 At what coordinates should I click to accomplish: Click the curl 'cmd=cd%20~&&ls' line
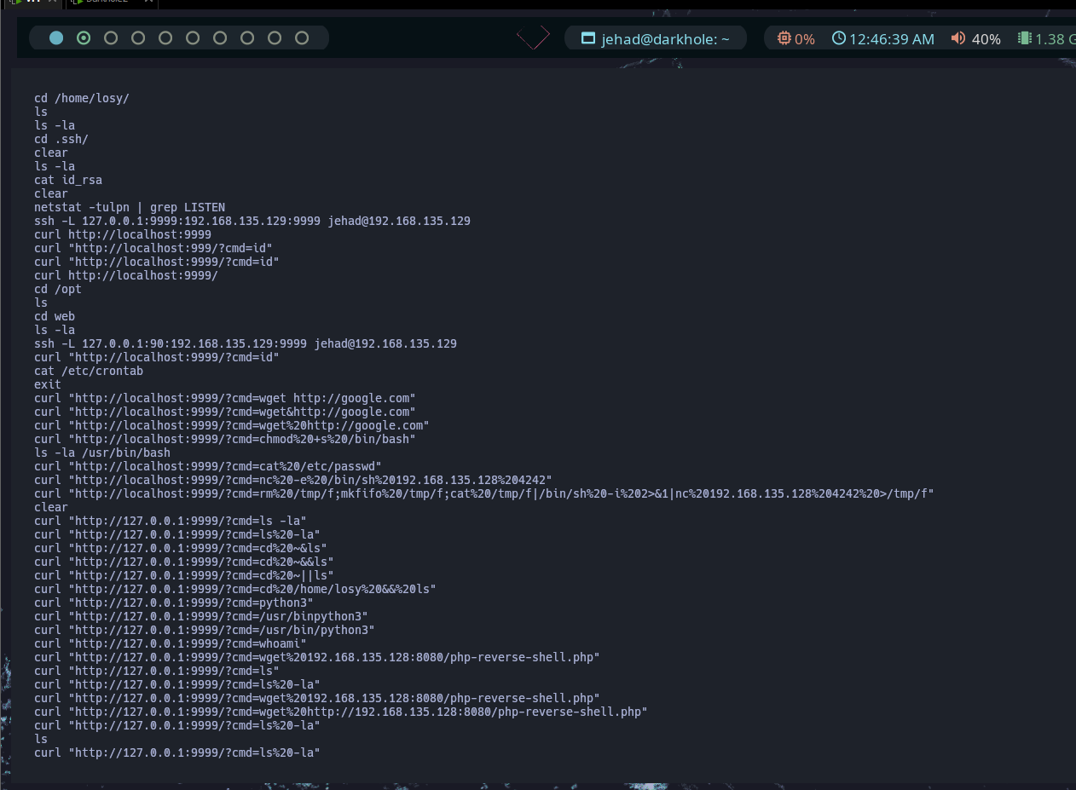coord(184,562)
